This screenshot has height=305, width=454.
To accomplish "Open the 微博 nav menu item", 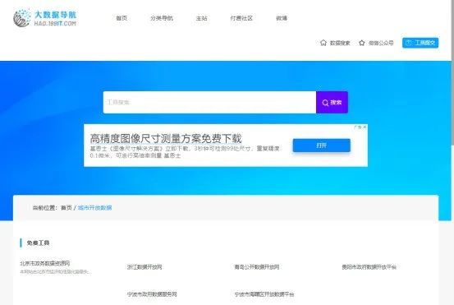I will click(x=282, y=18).
